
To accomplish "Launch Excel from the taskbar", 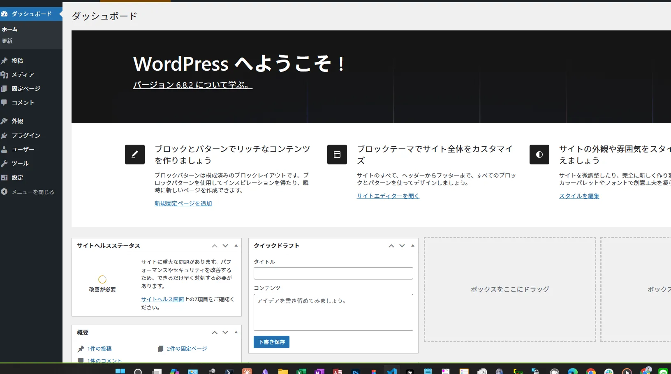I will 301,371.
